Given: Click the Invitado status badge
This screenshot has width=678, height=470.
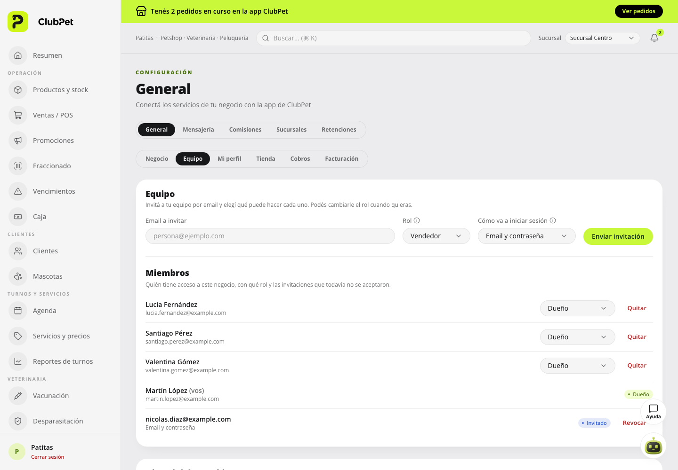Looking at the screenshot, I should pyautogui.click(x=594, y=423).
